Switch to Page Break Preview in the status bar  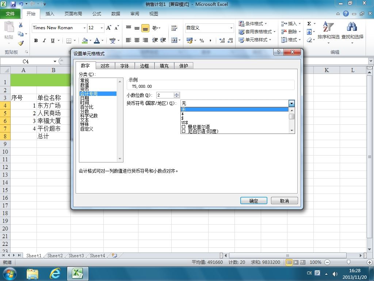click(x=303, y=262)
